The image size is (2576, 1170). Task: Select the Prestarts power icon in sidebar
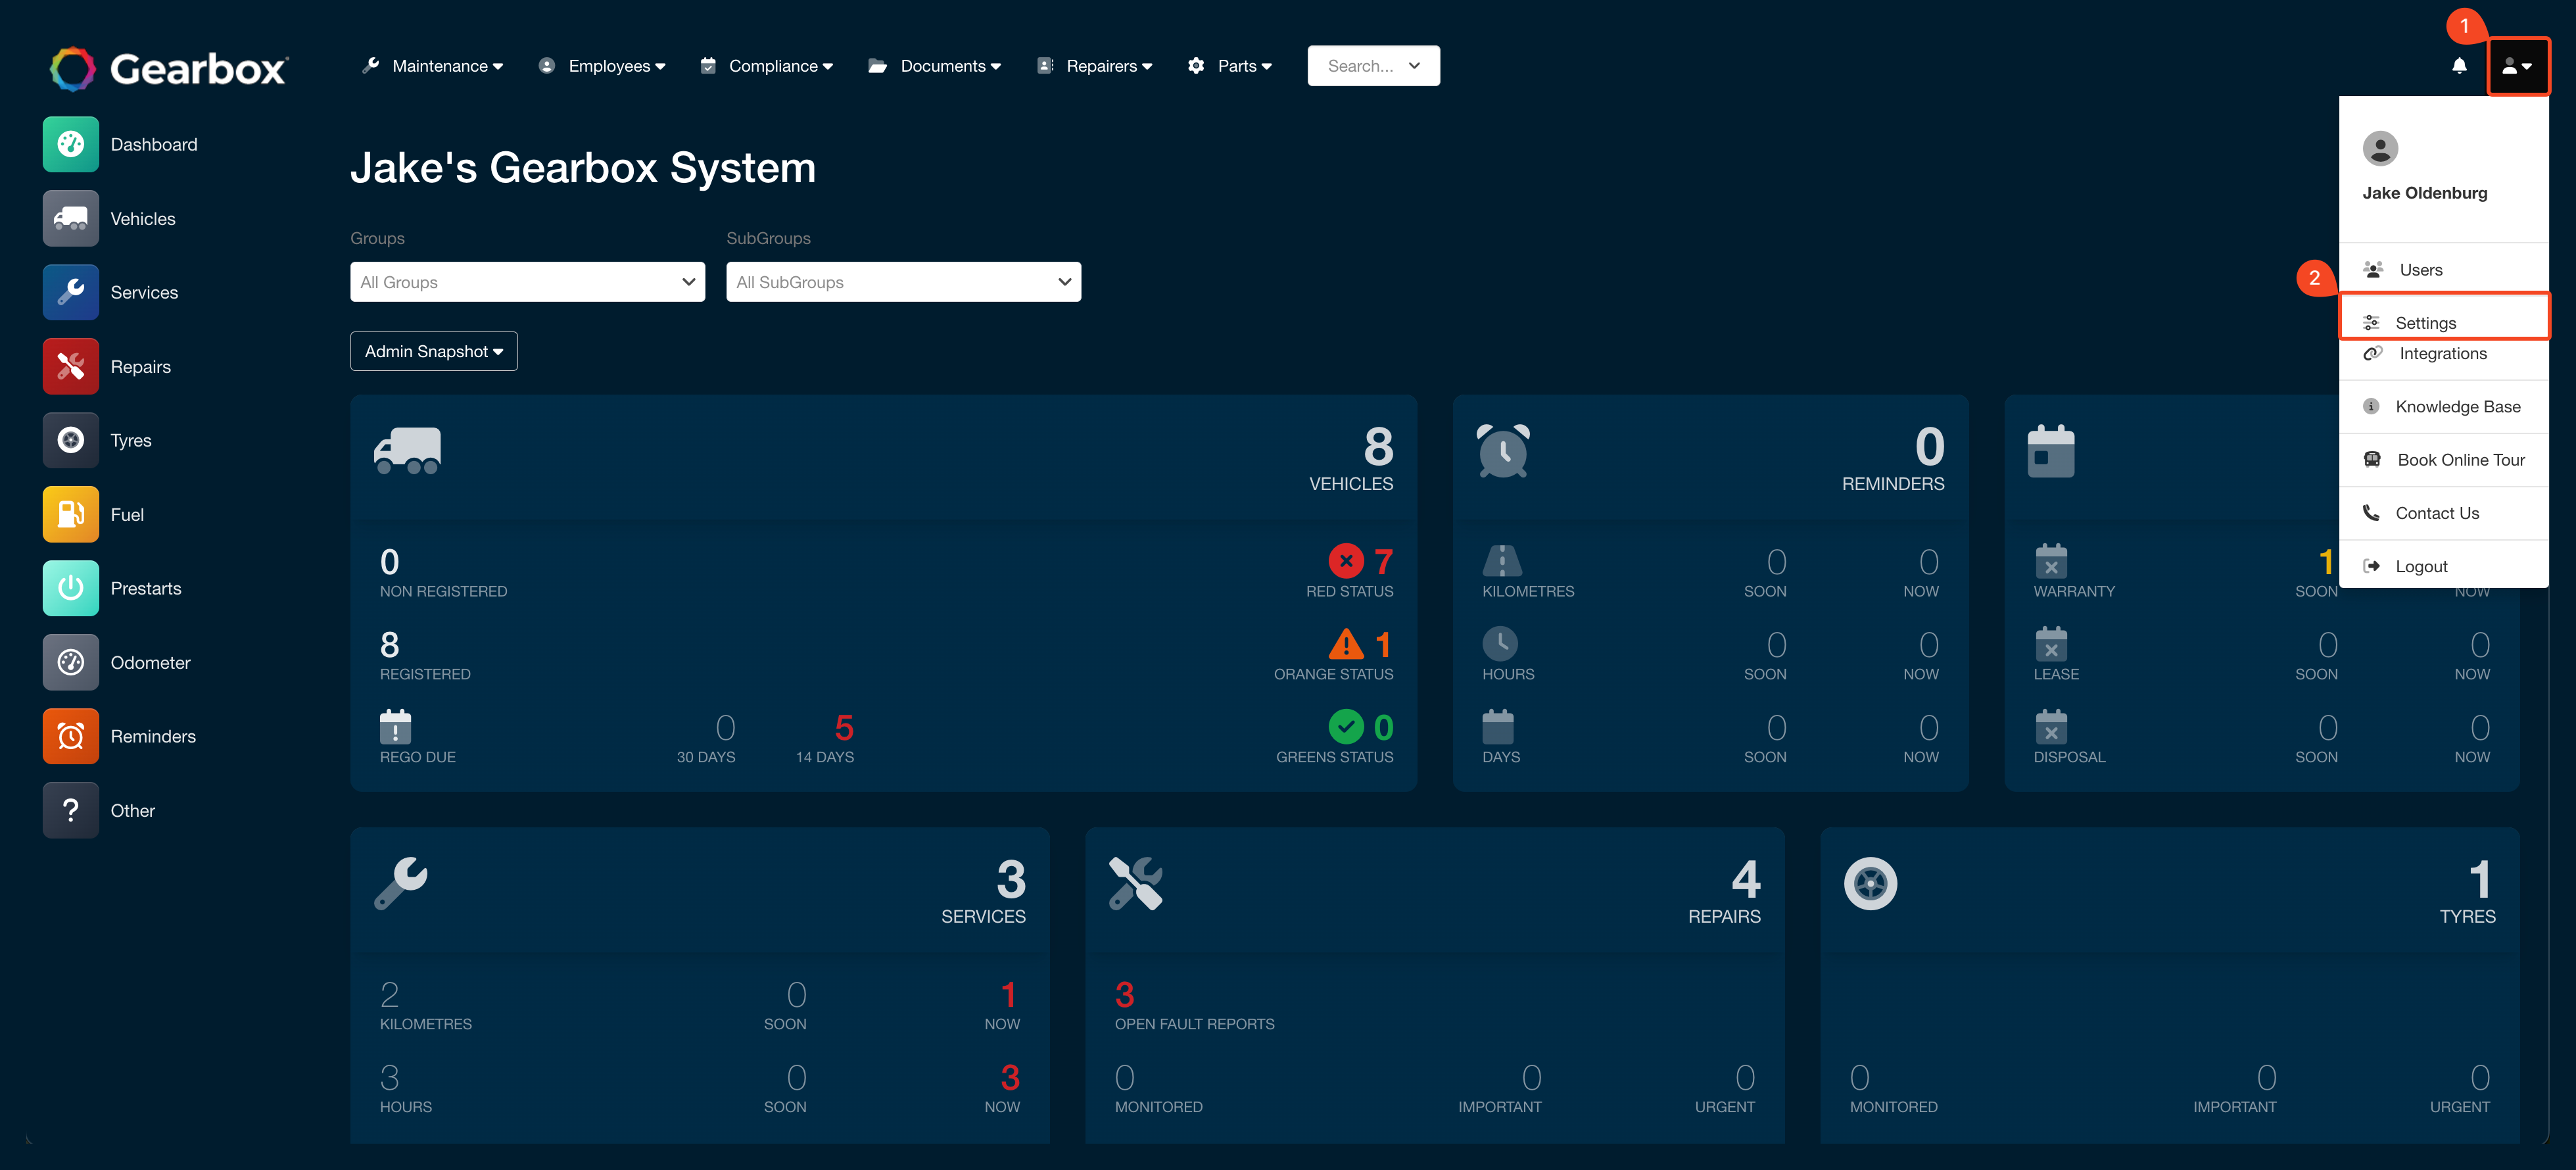point(70,588)
